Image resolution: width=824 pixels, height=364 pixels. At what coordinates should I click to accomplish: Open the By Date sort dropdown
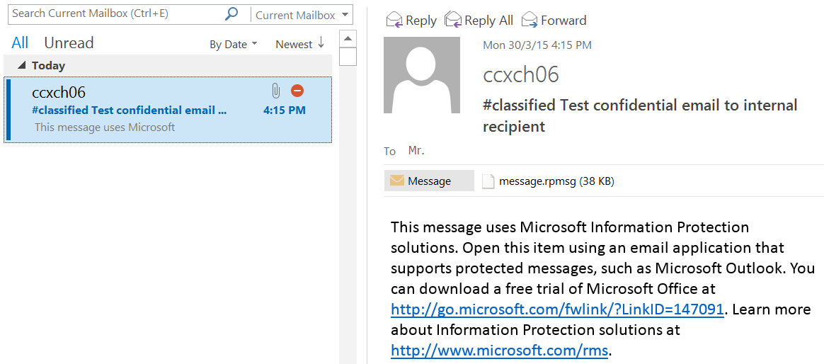pyautogui.click(x=233, y=45)
